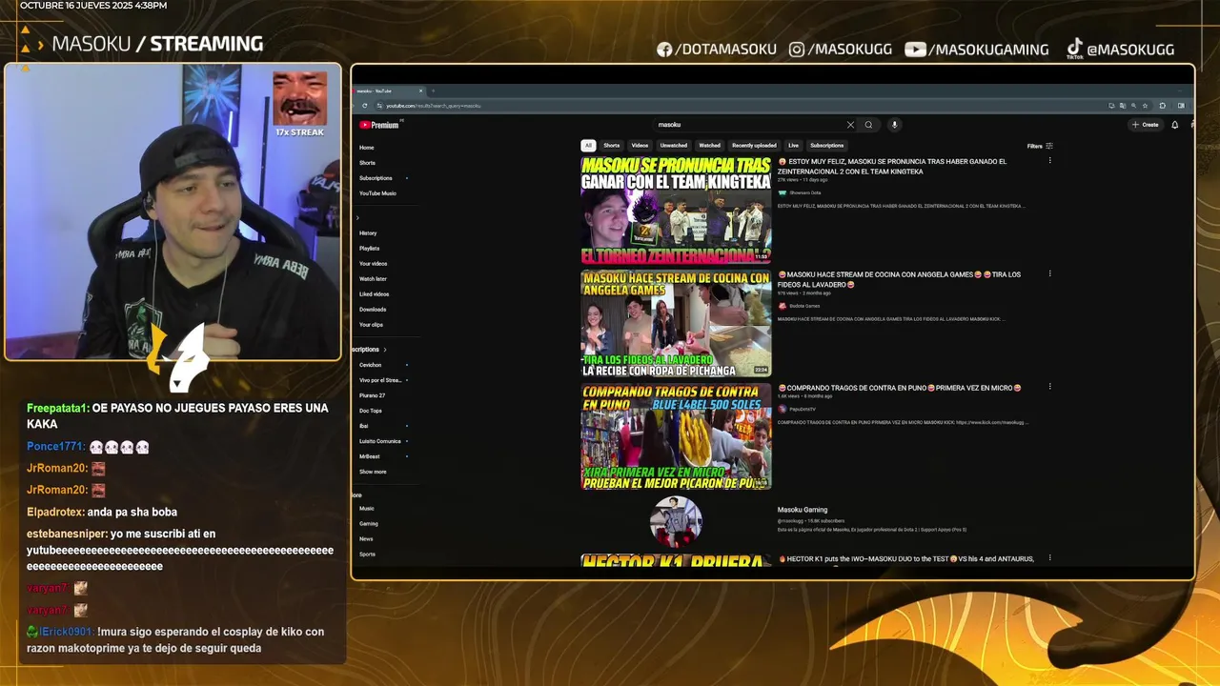The width and height of the screenshot is (1220, 686).
Task: Start voice search with the microphone icon
Action: pyautogui.click(x=894, y=125)
